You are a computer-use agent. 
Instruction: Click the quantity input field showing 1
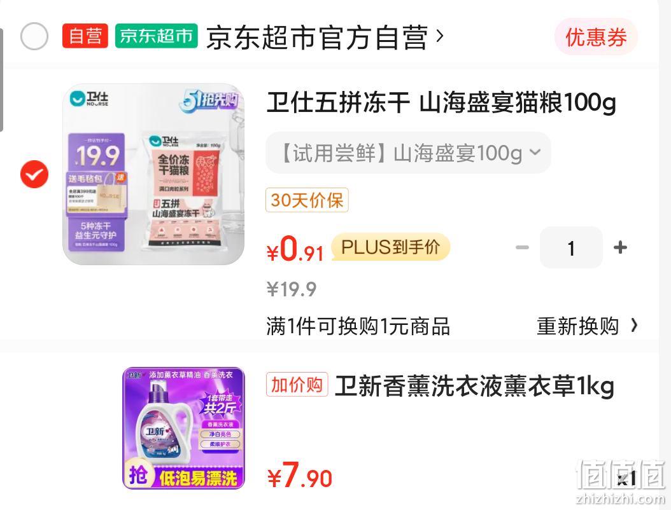571,248
